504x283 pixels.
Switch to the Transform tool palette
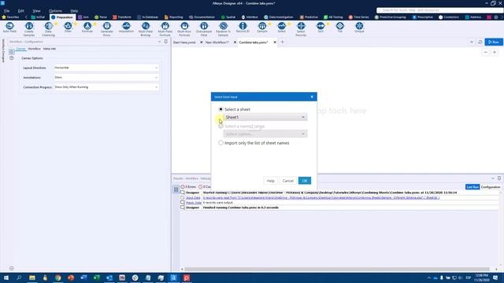122,17
